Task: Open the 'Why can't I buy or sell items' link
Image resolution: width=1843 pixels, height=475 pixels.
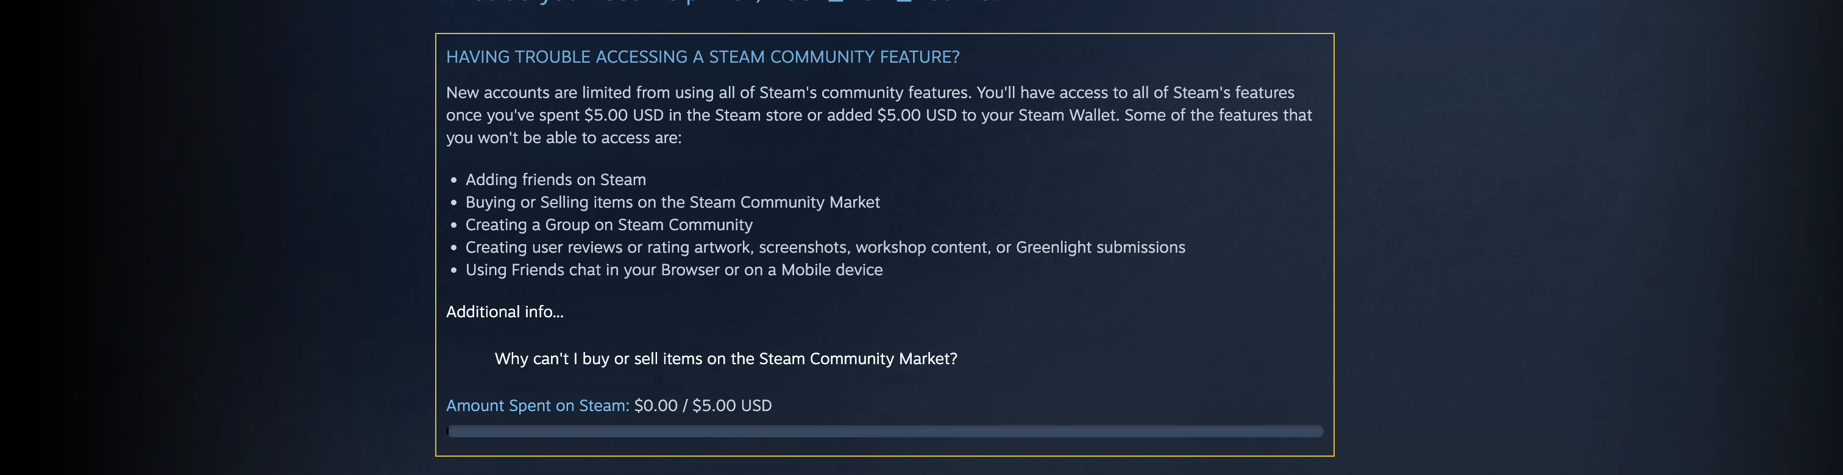Action: (725, 359)
